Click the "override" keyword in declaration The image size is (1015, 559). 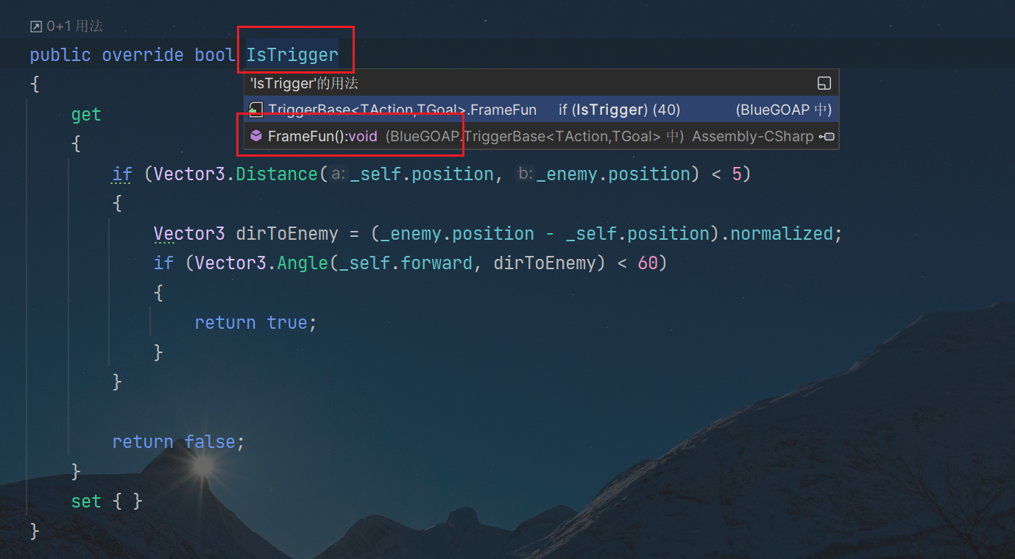tap(143, 55)
